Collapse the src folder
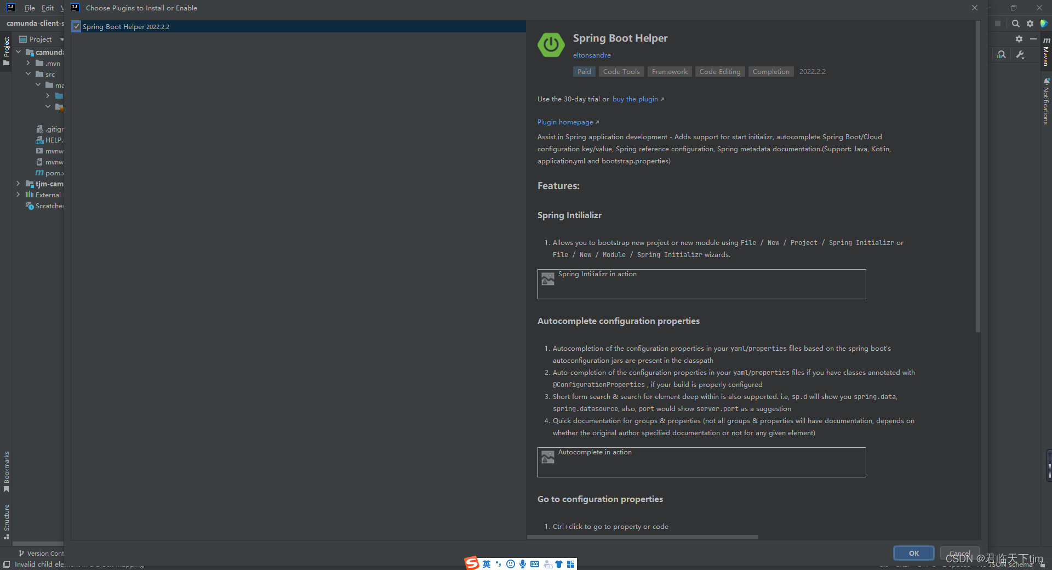The image size is (1052, 570). click(x=28, y=74)
